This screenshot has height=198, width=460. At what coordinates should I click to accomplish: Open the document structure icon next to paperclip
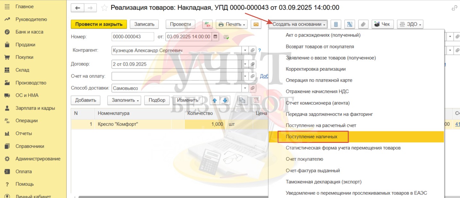349,24
